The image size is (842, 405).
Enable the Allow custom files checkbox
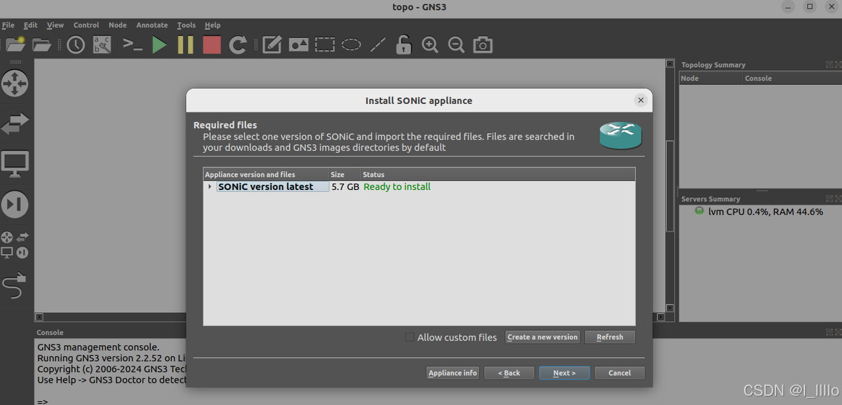pyautogui.click(x=410, y=337)
